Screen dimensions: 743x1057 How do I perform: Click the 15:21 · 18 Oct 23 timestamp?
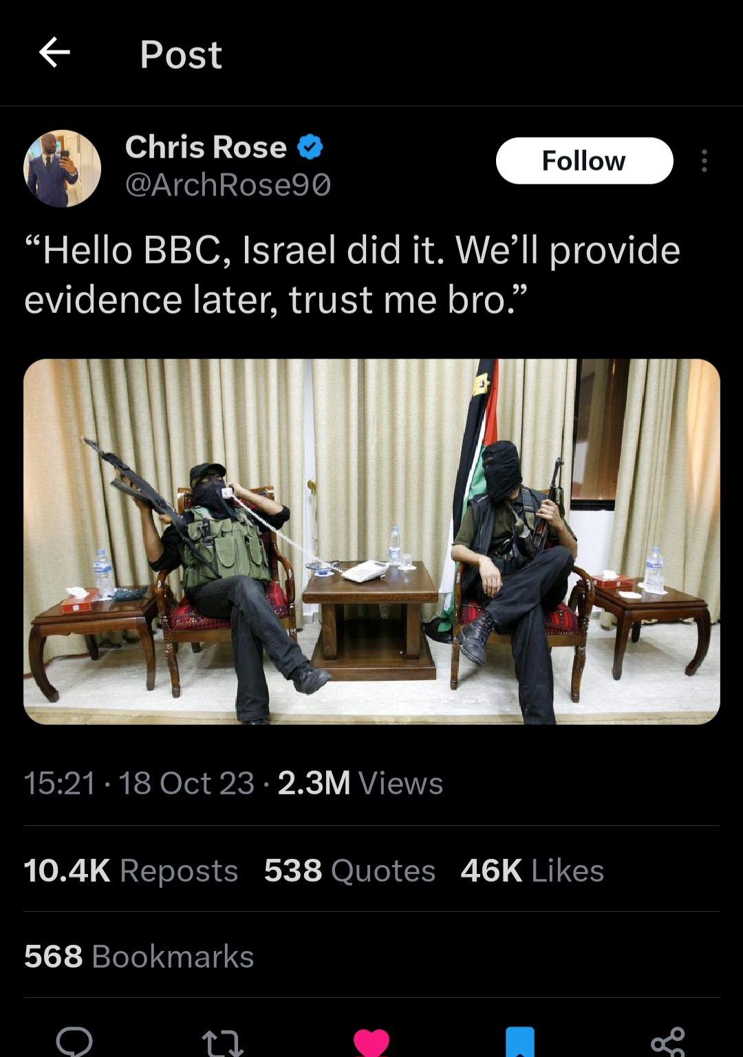click(139, 783)
